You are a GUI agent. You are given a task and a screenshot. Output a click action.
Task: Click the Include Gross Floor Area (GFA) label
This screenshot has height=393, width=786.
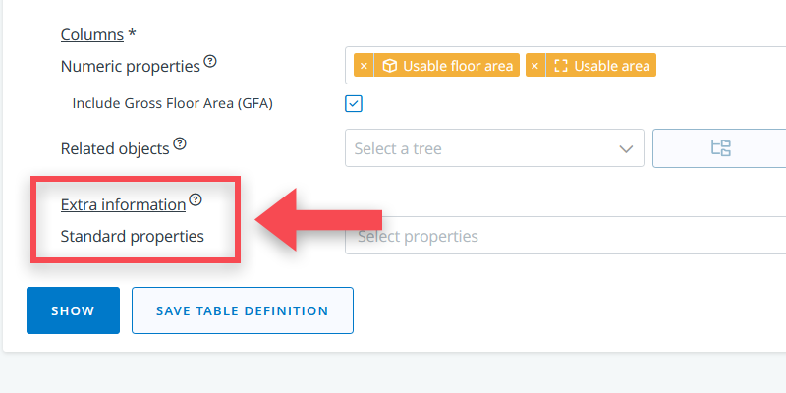172,103
